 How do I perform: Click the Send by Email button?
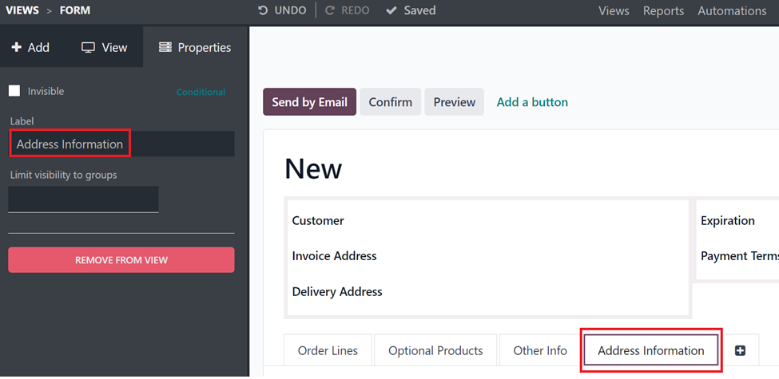(309, 102)
